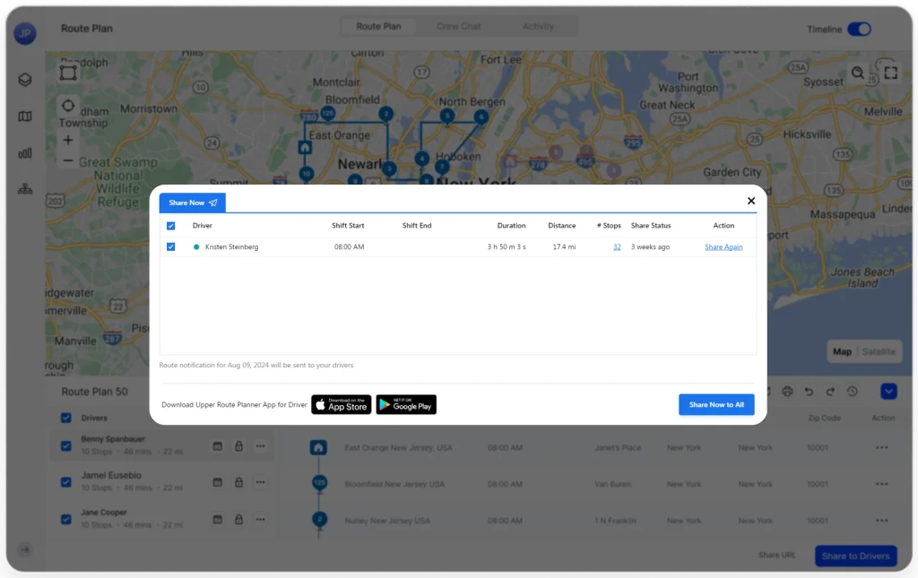
Task: Click the Share URL link
Action: point(776,556)
